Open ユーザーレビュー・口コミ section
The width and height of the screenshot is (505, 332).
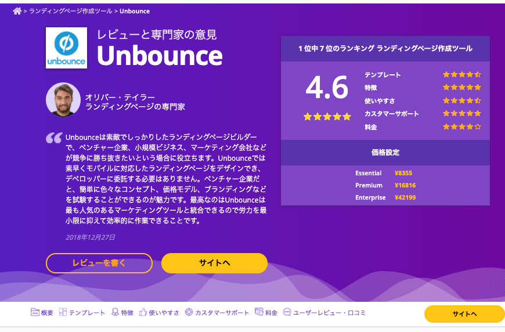pyautogui.click(x=329, y=313)
